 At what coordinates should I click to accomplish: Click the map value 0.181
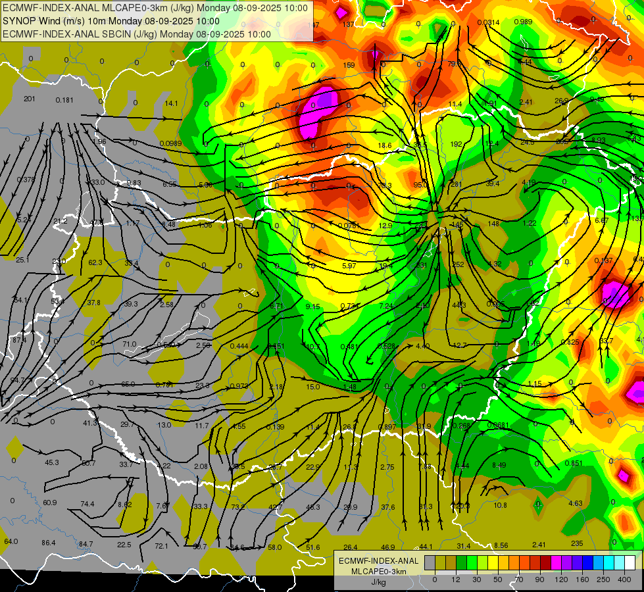point(64,100)
